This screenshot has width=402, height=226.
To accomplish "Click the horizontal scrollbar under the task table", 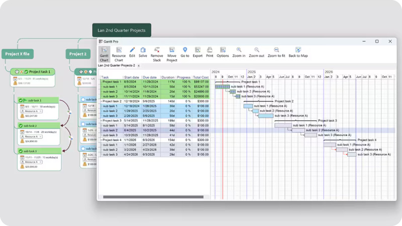I will [153, 197].
